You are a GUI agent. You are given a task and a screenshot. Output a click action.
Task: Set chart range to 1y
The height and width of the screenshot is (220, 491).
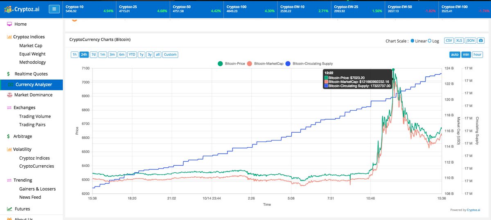142,55
